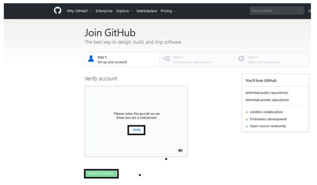Screen dimensions: 317x185
Task: Click the Join GitHub heading
Action: 110,33
